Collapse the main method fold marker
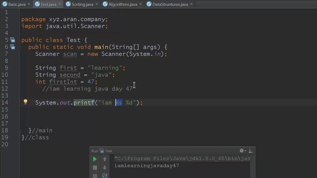Image resolution: width=317 pixels, height=178 pixels. [19, 47]
